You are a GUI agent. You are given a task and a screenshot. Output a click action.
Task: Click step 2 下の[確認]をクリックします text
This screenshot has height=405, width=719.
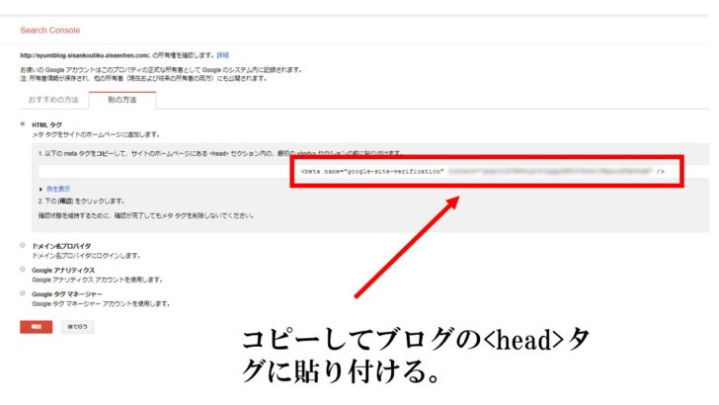(x=81, y=201)
